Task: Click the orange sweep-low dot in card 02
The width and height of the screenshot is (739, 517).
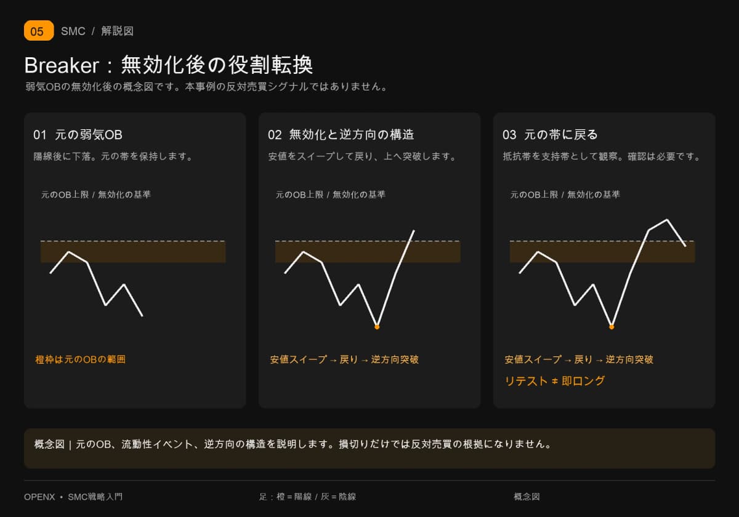Action: pyautogui.click(x=377, y=327)
